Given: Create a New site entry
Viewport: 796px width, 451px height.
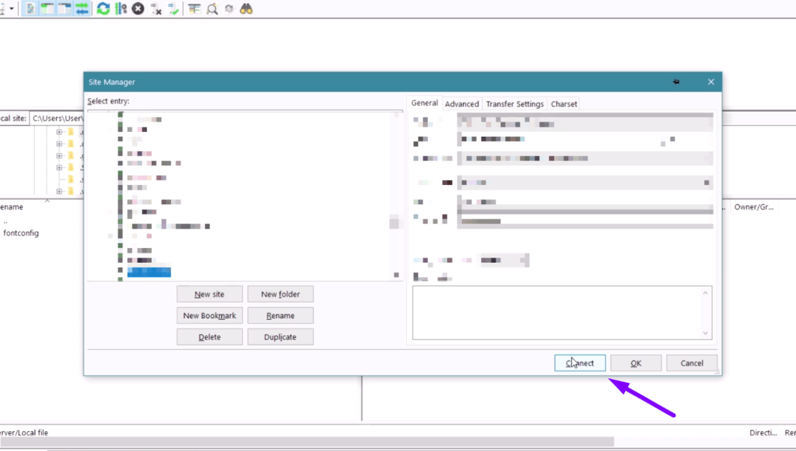Looking at the screenshot, I should click(210, 294).
